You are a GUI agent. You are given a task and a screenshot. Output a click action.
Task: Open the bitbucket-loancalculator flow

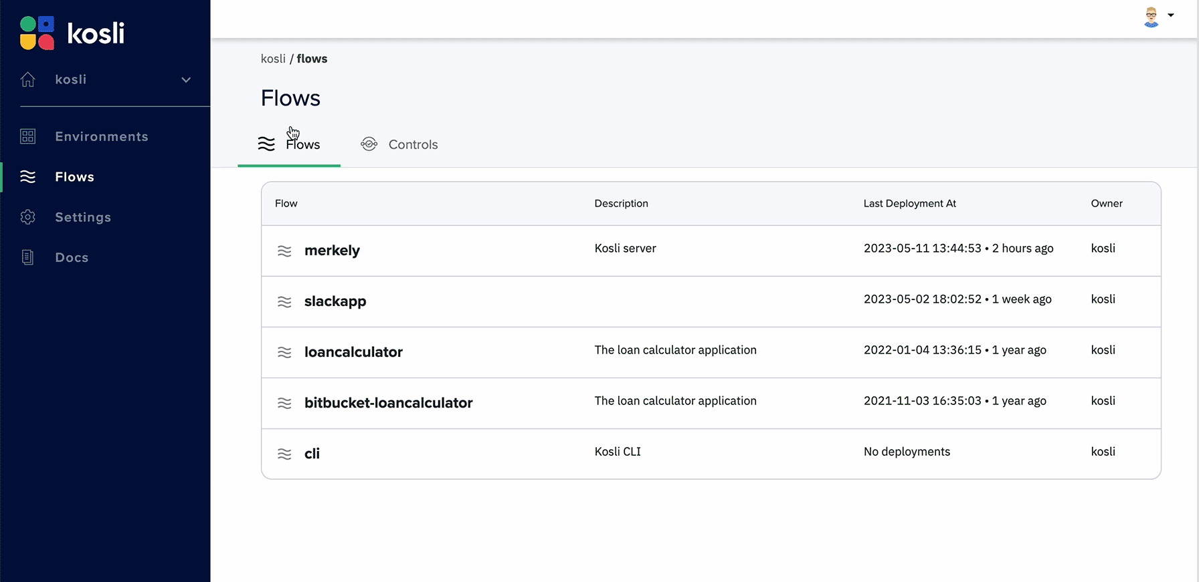point(388,403)
